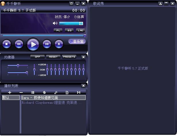Adjust the lower horizontal surround slider
The image size is (177, 136).
[18, 72]
